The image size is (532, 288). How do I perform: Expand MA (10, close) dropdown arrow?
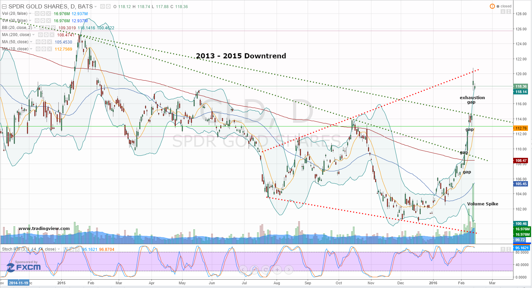pos(31,49)
